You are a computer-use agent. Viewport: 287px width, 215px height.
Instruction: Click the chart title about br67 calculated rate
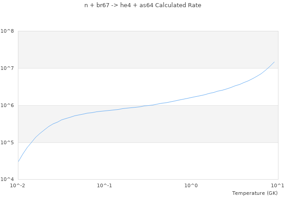pos(143,5)
